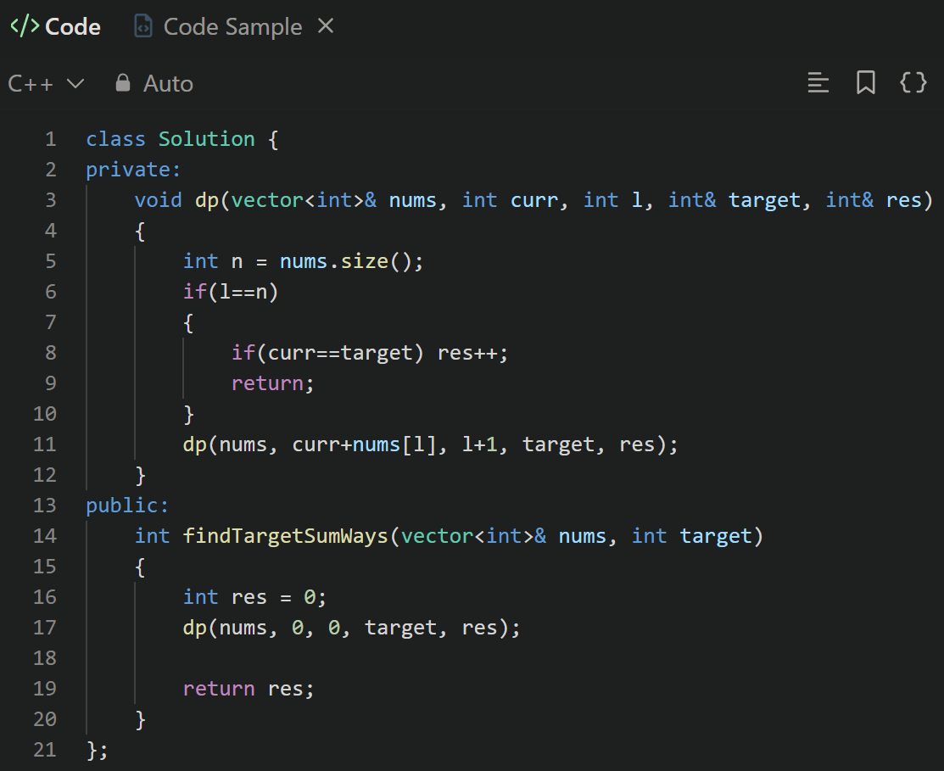
Task: Click the public: access specifier
Action: 127,506
